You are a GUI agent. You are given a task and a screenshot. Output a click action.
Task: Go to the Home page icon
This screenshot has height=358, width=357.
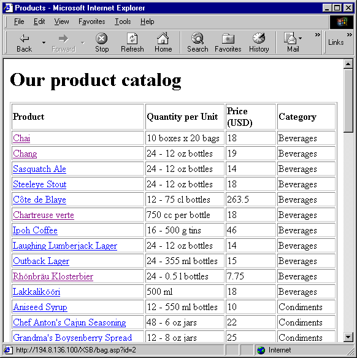point(163,43)
